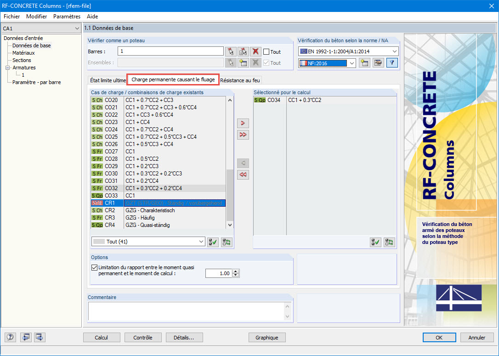Open the Modifier menu
499x356 pixels.
pos(37,17)
